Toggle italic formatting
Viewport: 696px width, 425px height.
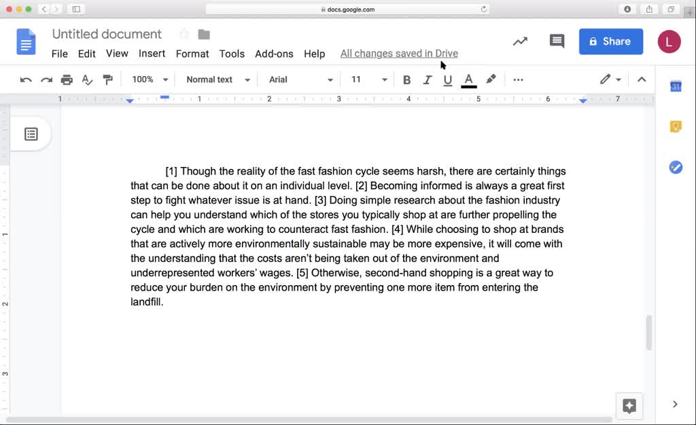(x=427, y=79)
